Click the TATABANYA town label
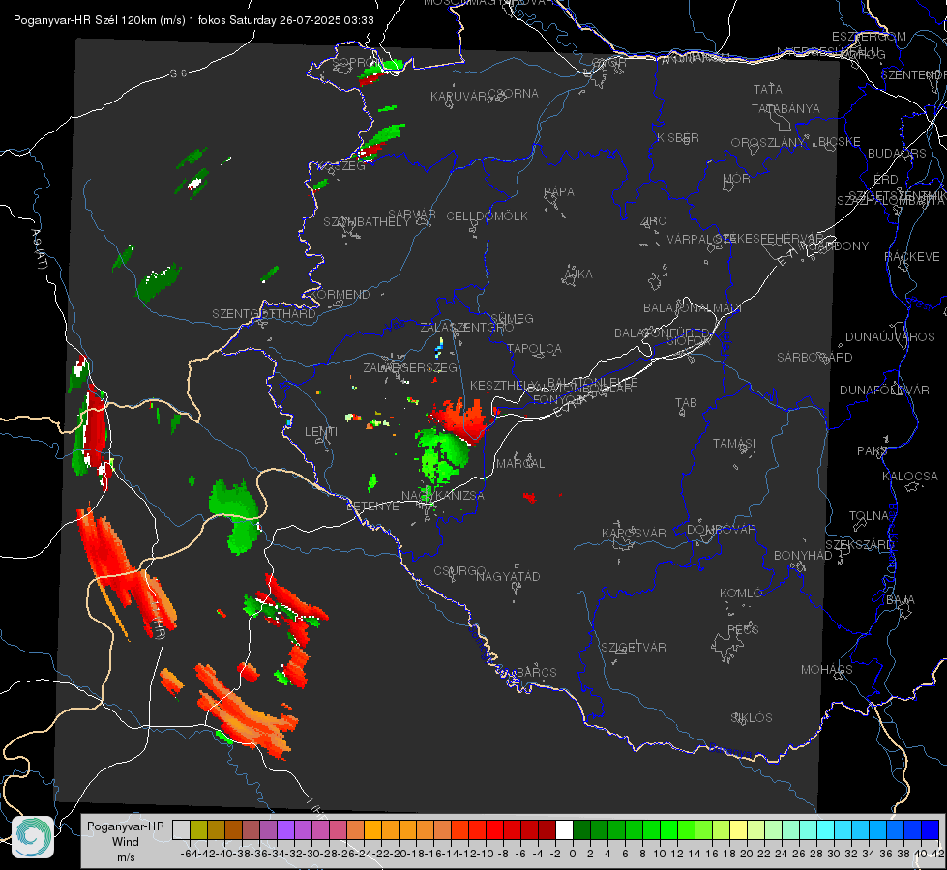 (785, 108)
